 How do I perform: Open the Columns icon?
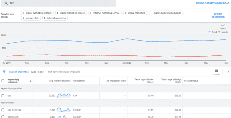[x=216, y=72]
